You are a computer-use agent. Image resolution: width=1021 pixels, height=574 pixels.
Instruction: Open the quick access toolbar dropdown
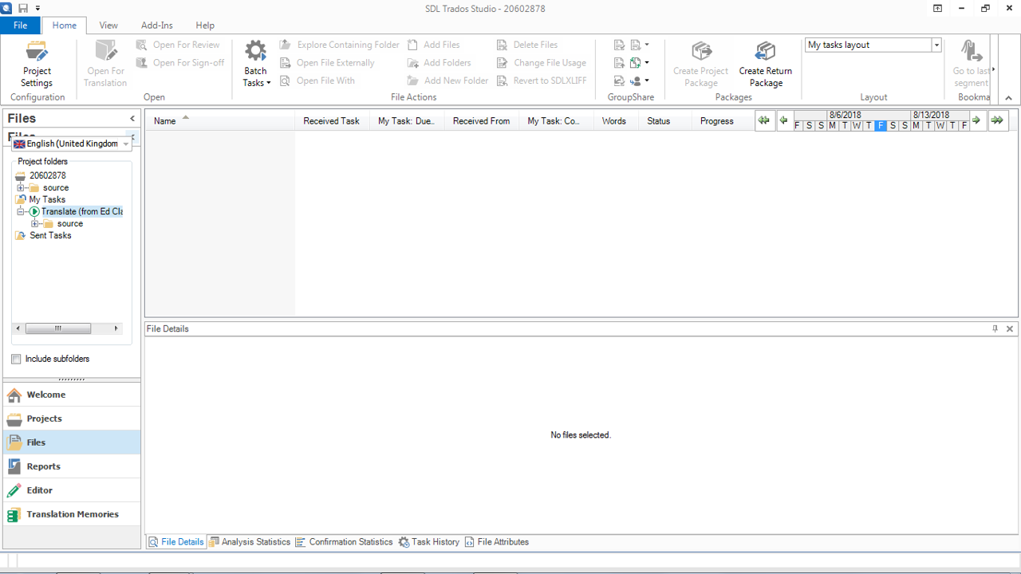click(37, 9)
